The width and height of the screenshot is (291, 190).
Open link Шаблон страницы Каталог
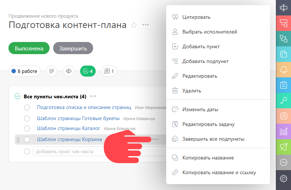[x=68, y=129]
